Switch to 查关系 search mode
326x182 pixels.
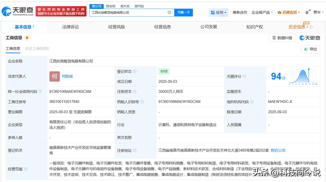[125, 6]
